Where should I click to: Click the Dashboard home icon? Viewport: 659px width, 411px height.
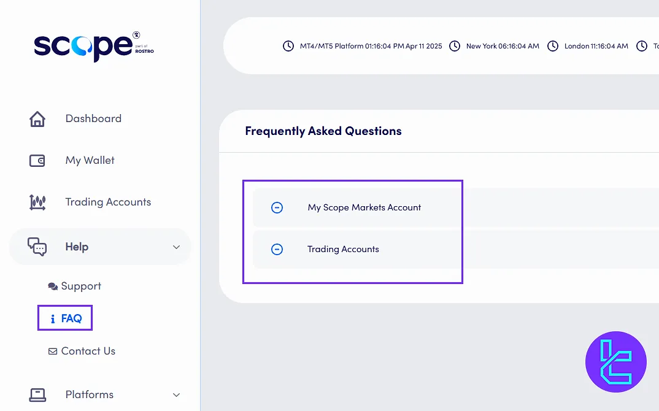coord(37,119)
